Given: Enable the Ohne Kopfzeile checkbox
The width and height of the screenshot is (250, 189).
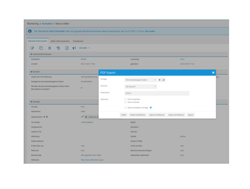Looking at the screenshot, I should (x=125, y=99).
